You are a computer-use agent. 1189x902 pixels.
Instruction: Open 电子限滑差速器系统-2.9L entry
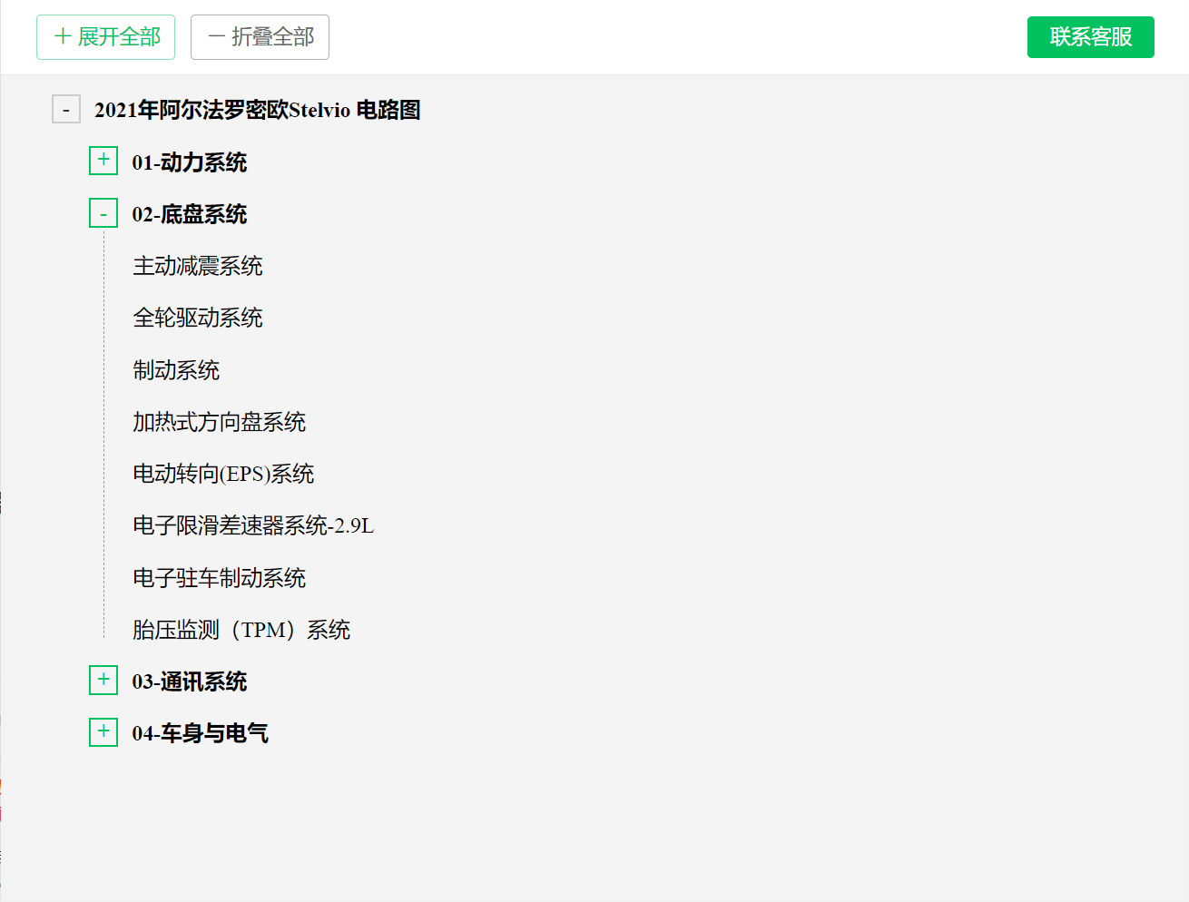point(253,525)
